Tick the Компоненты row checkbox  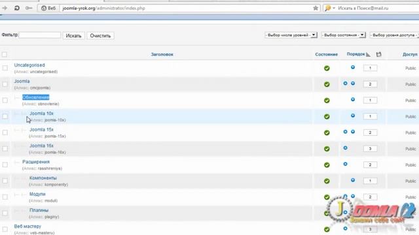point(5,181)
